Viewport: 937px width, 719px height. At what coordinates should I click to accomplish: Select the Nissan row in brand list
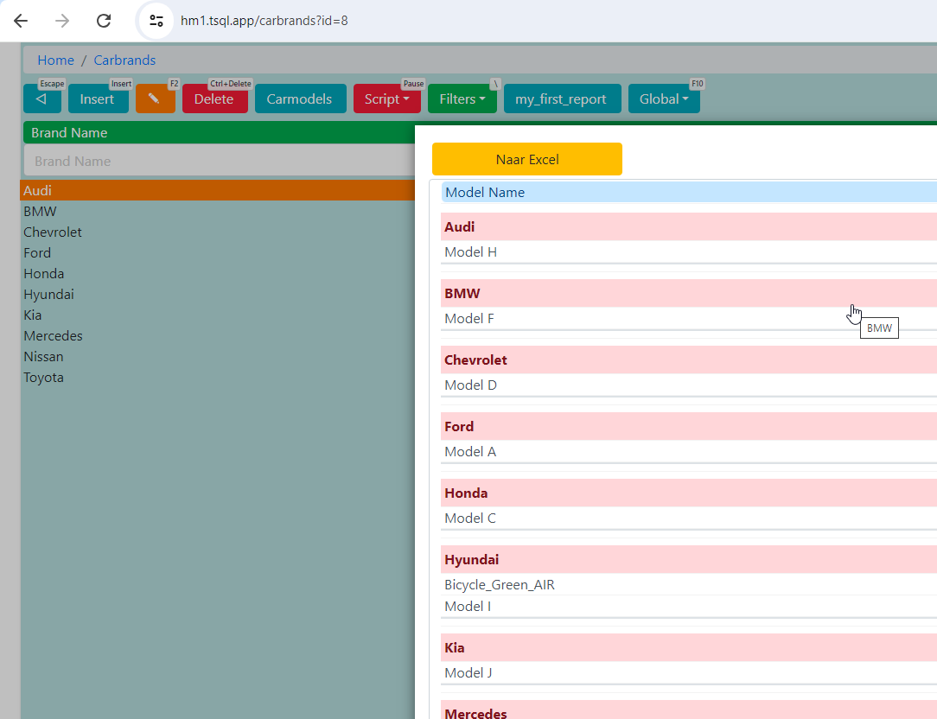[218, 357]
